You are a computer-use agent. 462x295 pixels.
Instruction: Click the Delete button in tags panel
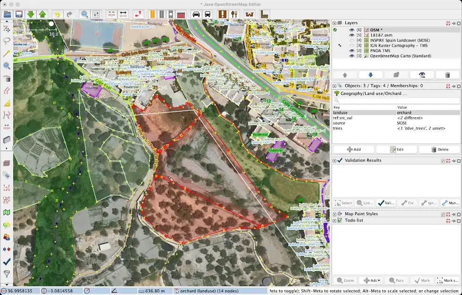click(440, 149)
